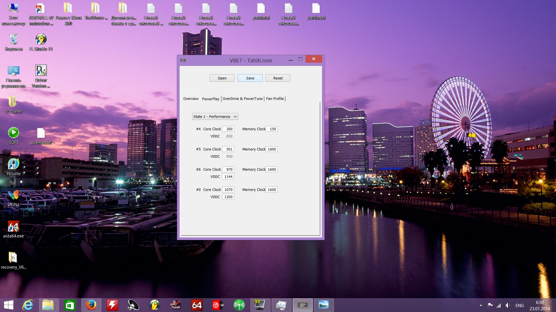
Task: Open the Recycle Bin (Корзина) icon
Action: pyautogui.click(x=13, y=39)
